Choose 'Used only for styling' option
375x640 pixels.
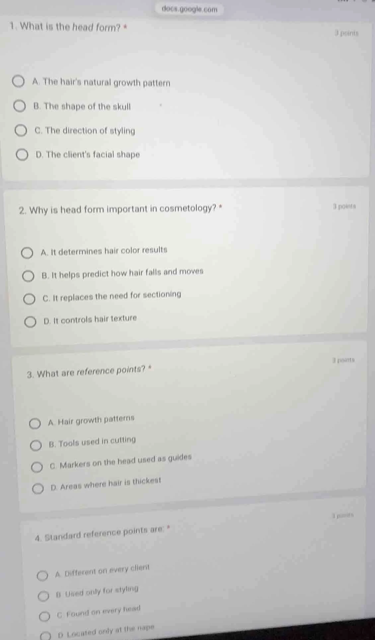(x=43, y=597)
